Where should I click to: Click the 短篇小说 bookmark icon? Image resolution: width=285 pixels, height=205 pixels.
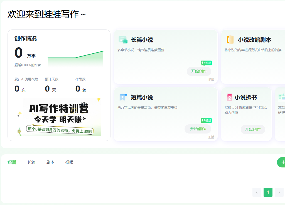pos(123,97)
